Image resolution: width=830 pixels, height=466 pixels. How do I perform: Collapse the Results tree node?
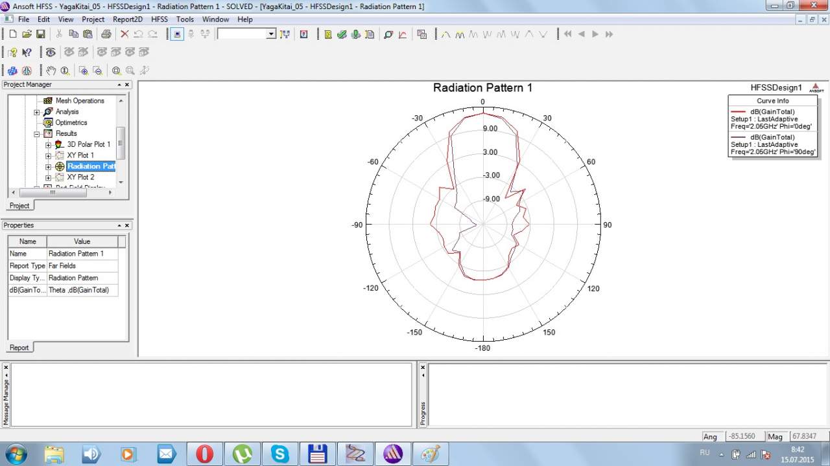37,134
